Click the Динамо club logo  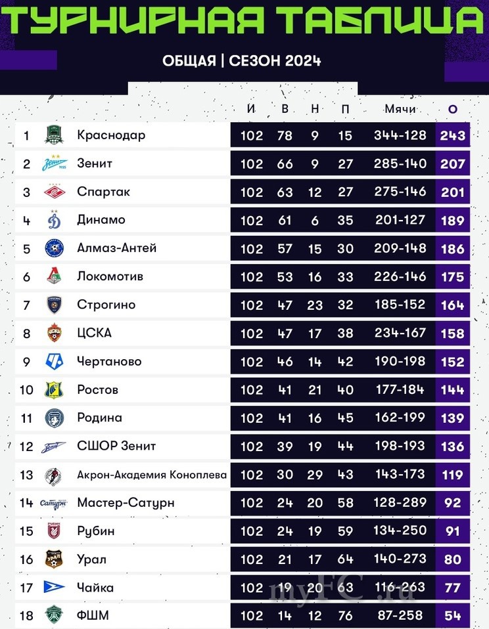click(54, 220)
